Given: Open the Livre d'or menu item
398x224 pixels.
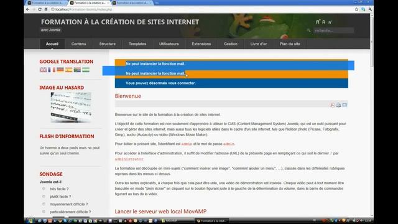Looking at the screenshot, I should click(x=259, y=44).
